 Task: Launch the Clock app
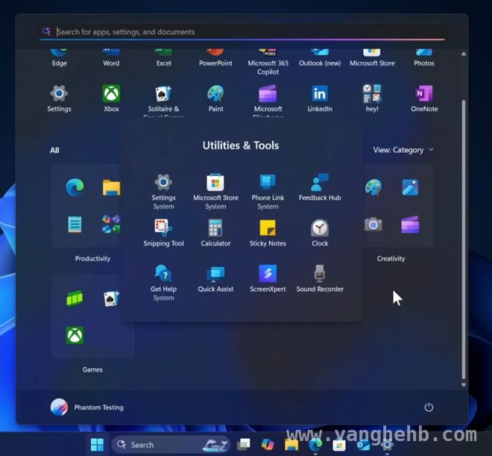[x=320, y=233]
